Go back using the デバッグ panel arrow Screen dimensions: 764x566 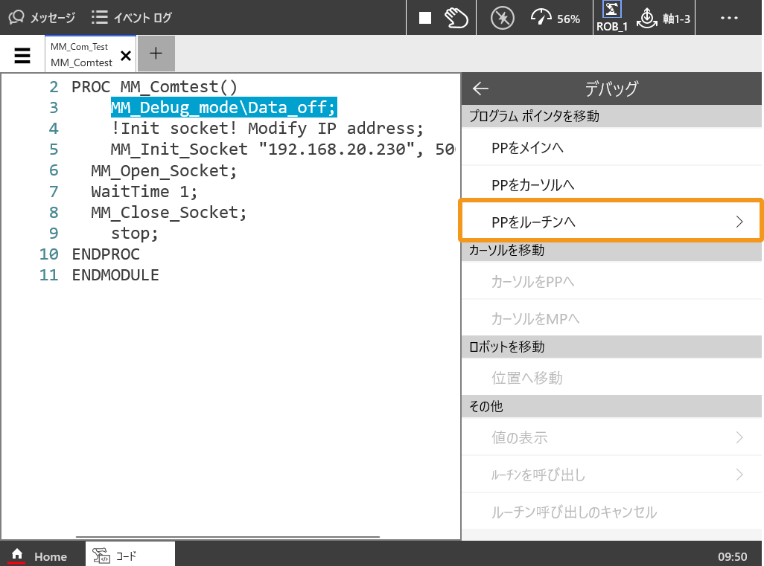click(x=480, y=88)
